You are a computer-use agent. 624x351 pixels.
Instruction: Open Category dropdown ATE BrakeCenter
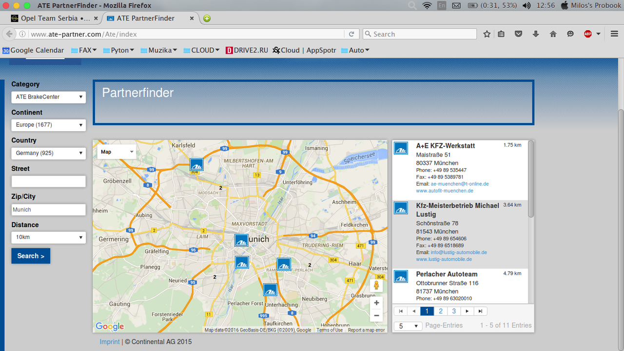click(49, 97)
